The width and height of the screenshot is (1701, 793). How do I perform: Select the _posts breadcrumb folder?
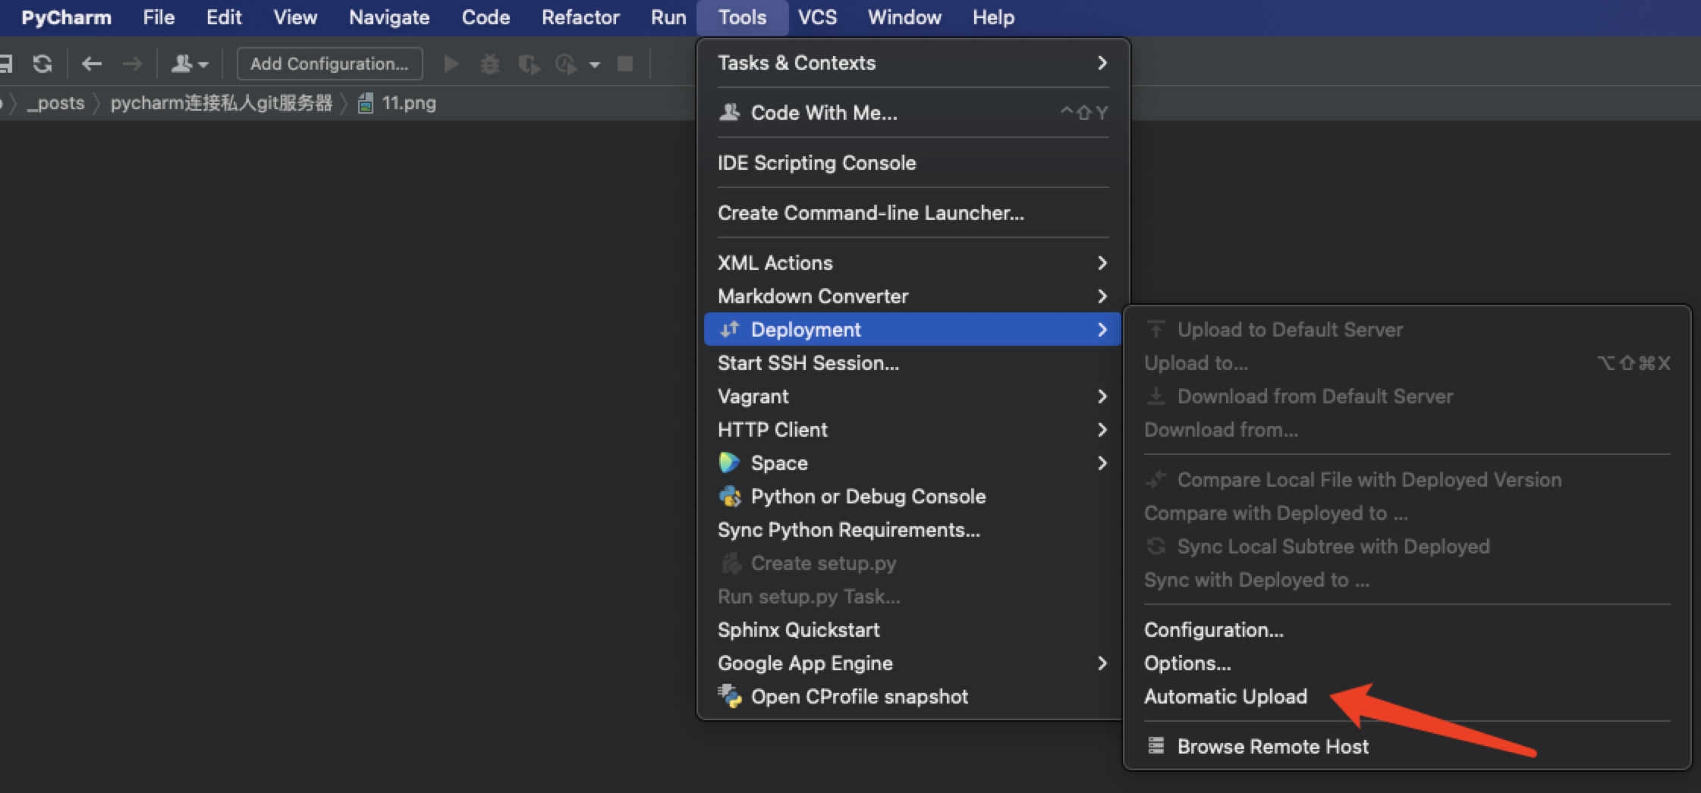[x=55, y=103]
